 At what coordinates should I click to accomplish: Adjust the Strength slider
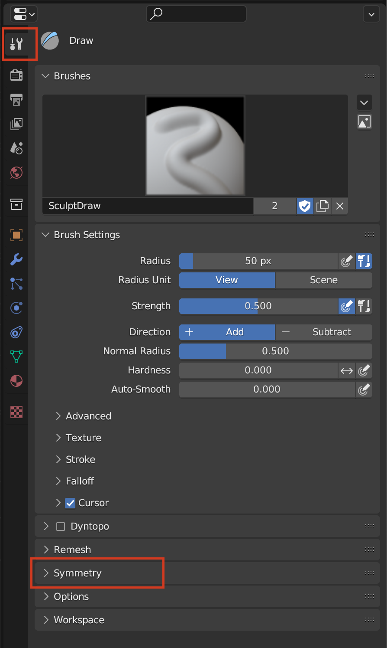(x=258, y=306)
